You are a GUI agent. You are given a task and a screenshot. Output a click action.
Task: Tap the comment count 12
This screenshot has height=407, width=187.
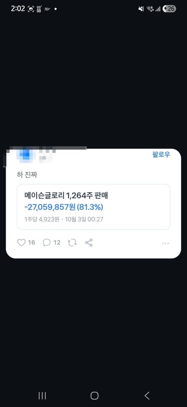tap(57, 243)
